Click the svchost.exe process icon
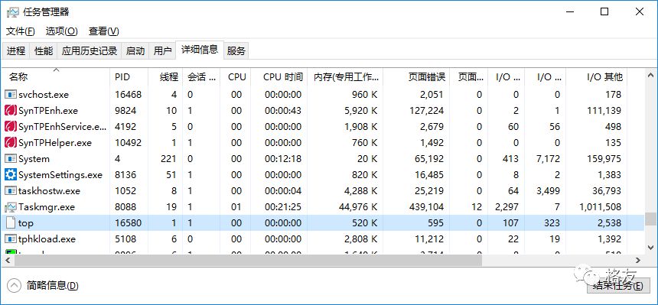 pos(10,94)
